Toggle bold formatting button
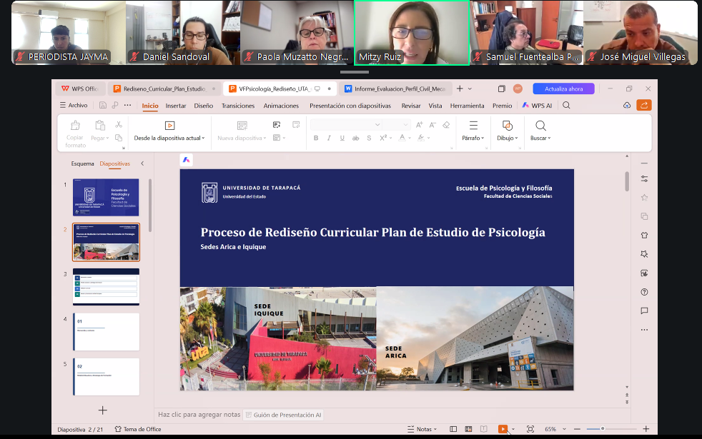This screenshot has width=702, height=439. tap(316, 138)
